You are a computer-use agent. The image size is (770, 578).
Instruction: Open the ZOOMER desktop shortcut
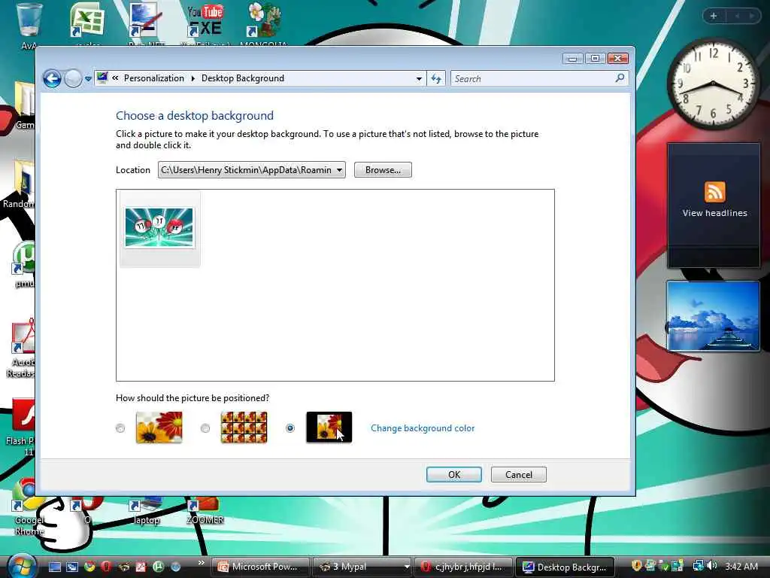point(205,511)
